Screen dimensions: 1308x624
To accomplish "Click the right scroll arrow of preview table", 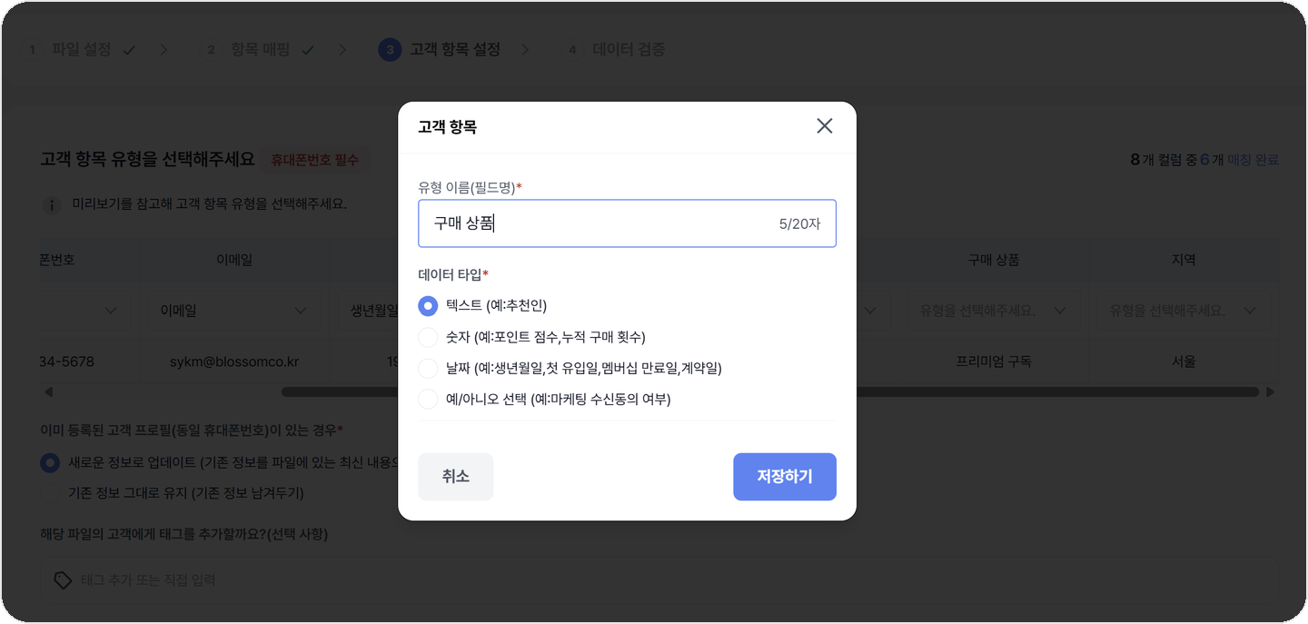I will [1270, 392].
